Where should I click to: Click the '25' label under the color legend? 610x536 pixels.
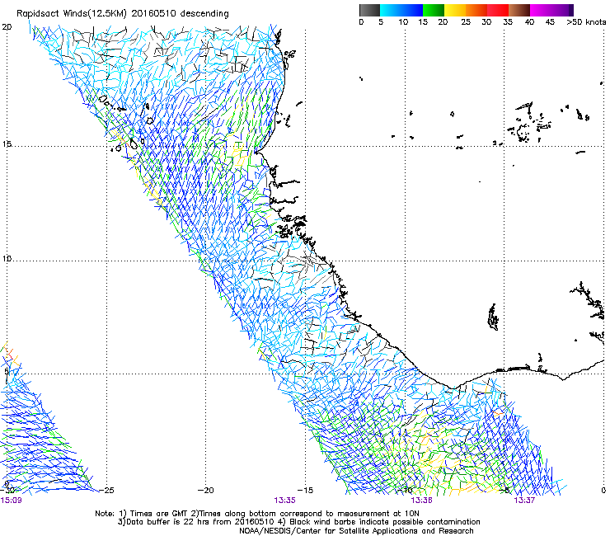pos(466,22)
